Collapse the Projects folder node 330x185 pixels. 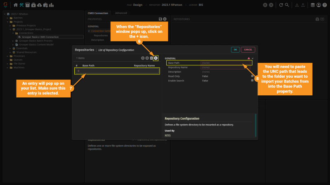(x=7, y=22)
